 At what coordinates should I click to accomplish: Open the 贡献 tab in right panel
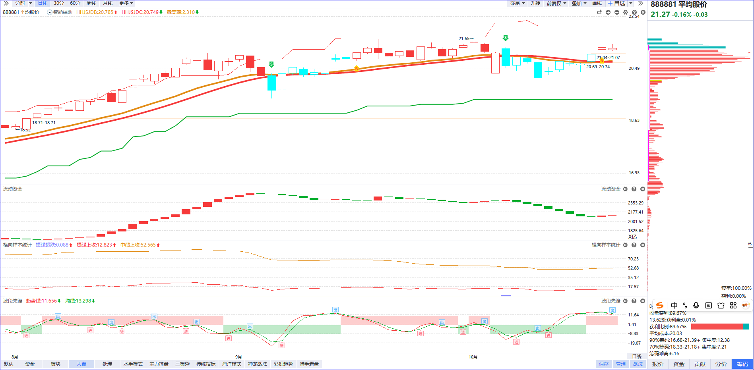[x=700, y=364]
